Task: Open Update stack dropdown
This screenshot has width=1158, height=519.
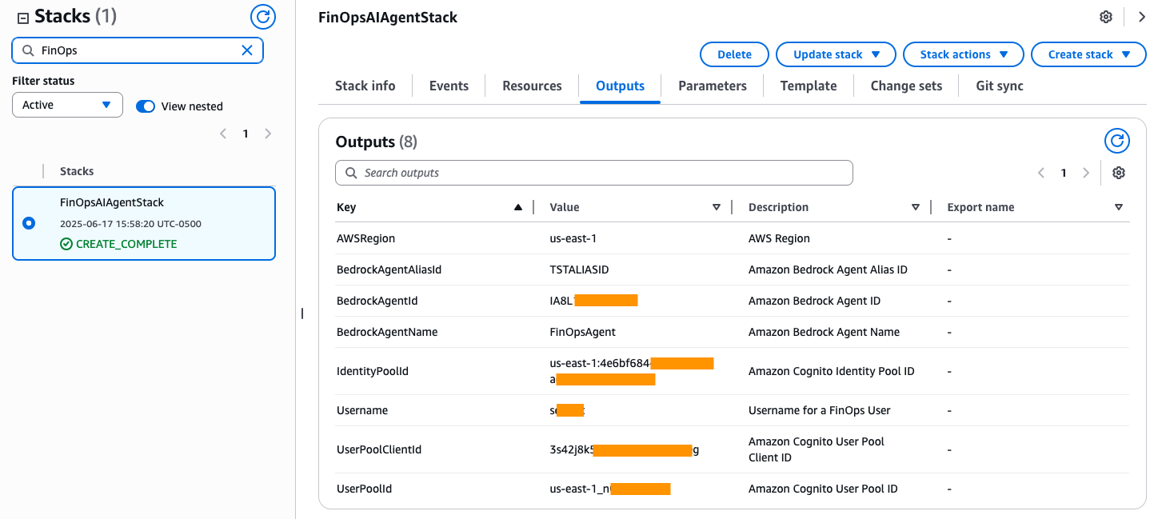Action: (836, 54)
